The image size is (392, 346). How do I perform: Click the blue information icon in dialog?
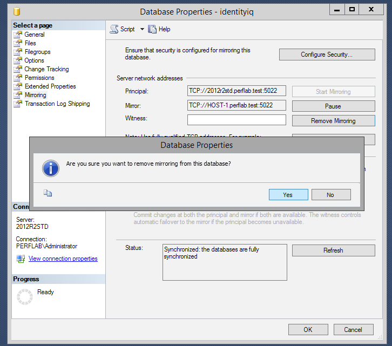[x=51, y=168]
